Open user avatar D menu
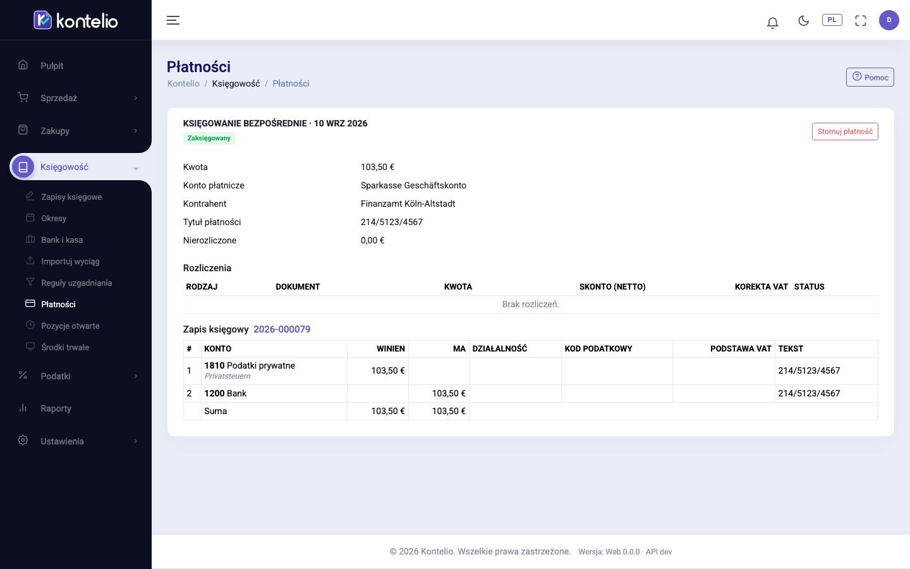 pyautogui.click(x=889, y=20)
